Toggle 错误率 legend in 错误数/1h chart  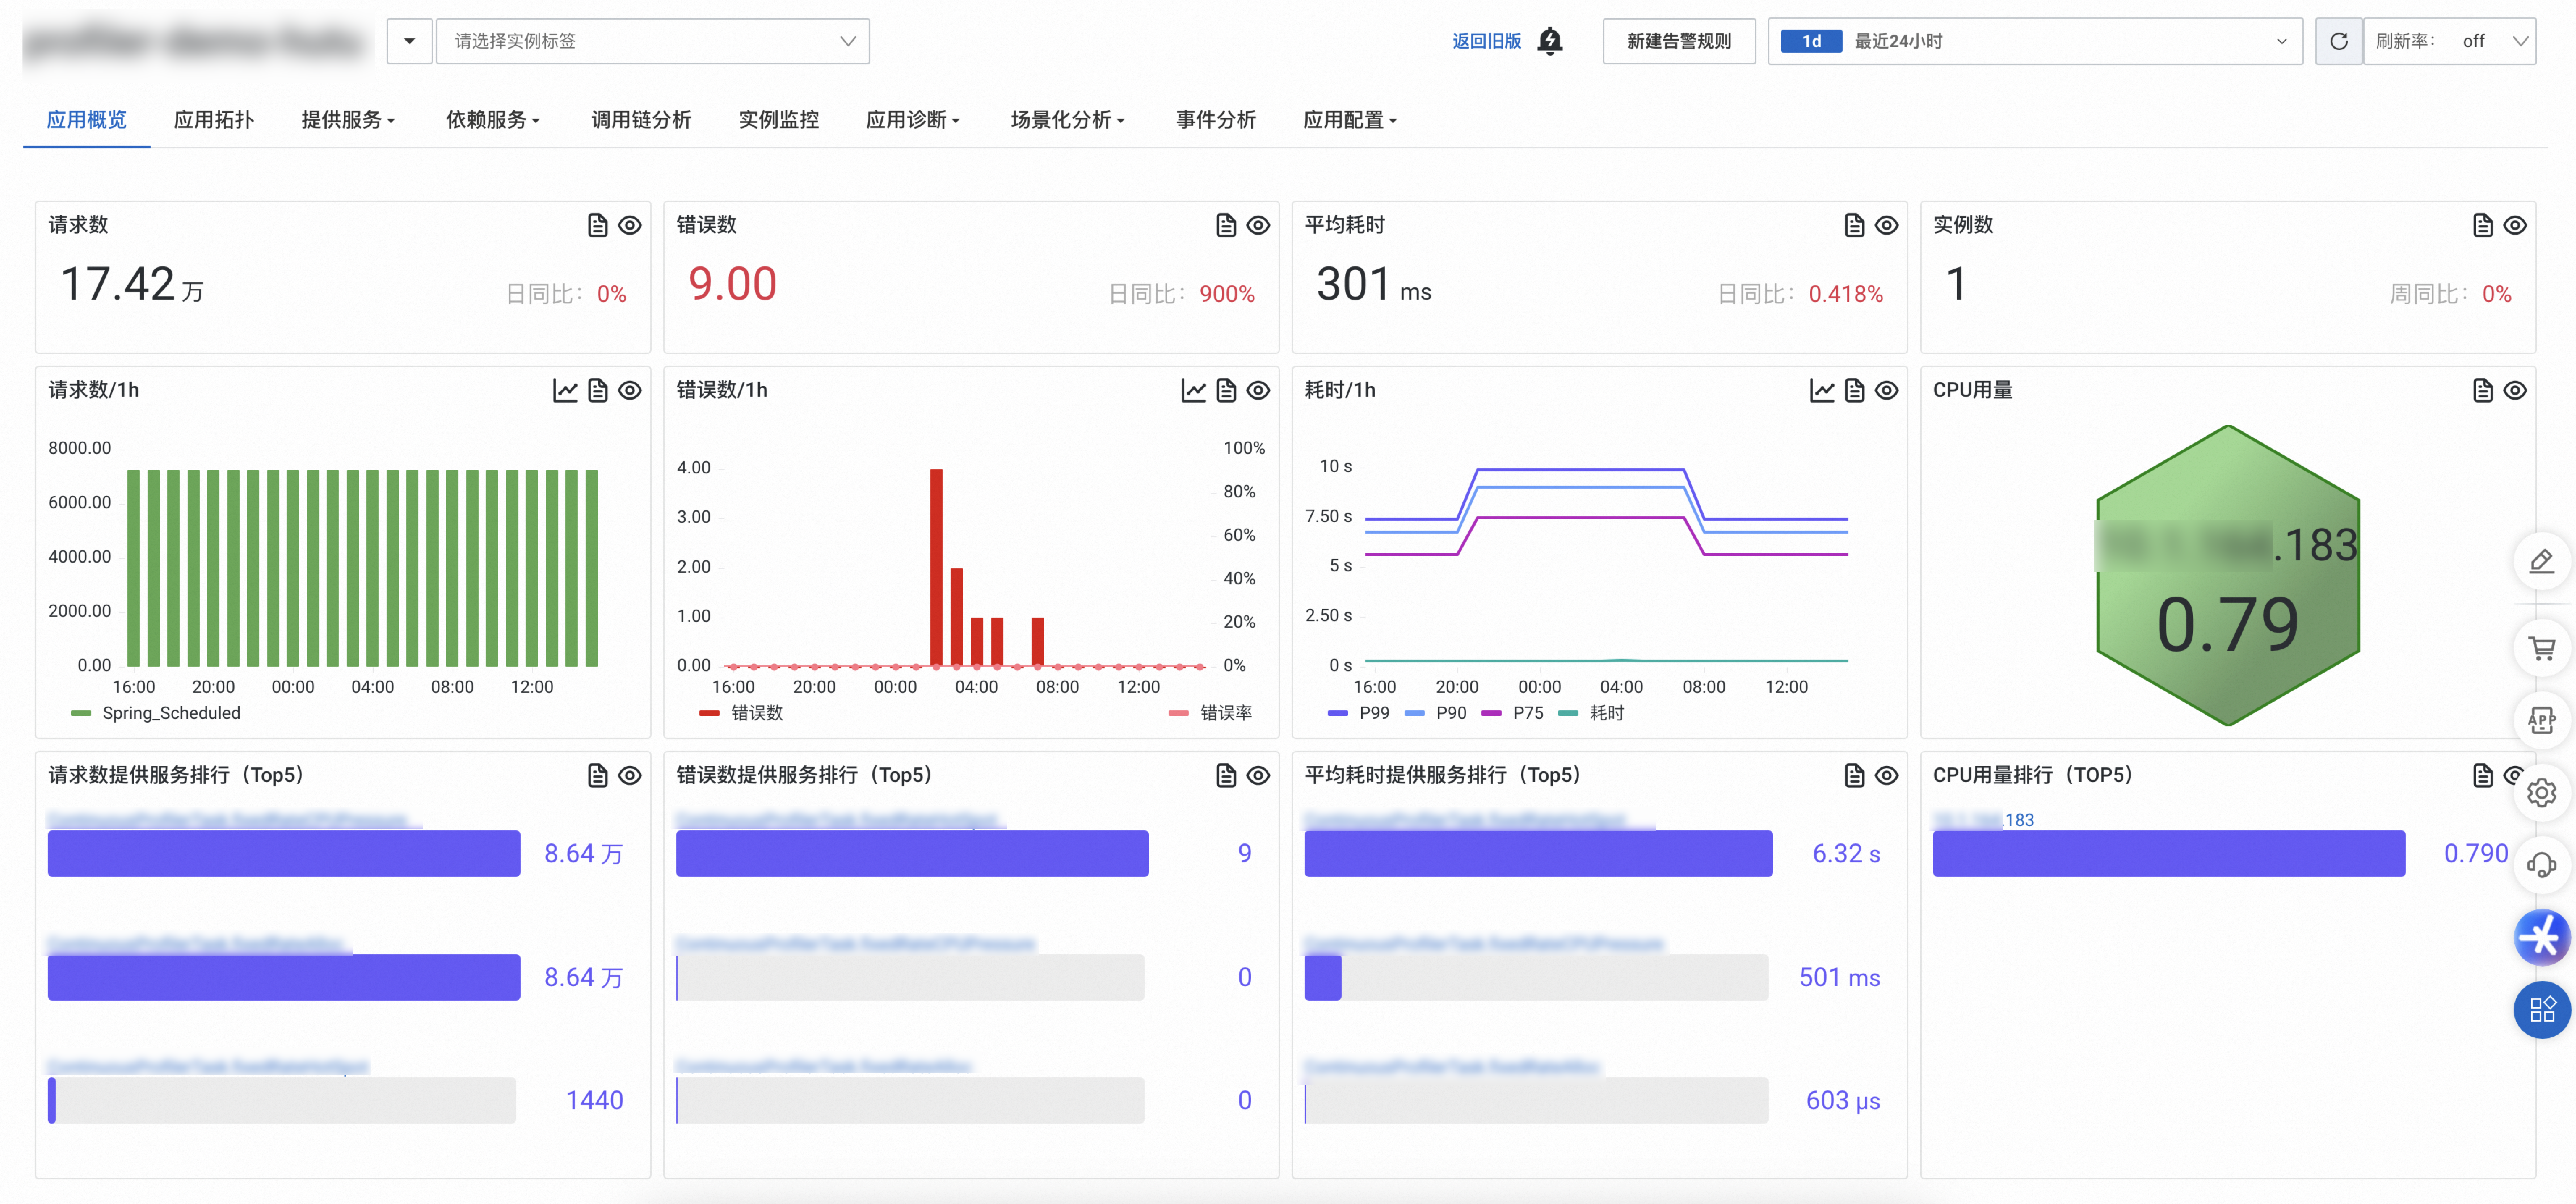coord(1210,713)
